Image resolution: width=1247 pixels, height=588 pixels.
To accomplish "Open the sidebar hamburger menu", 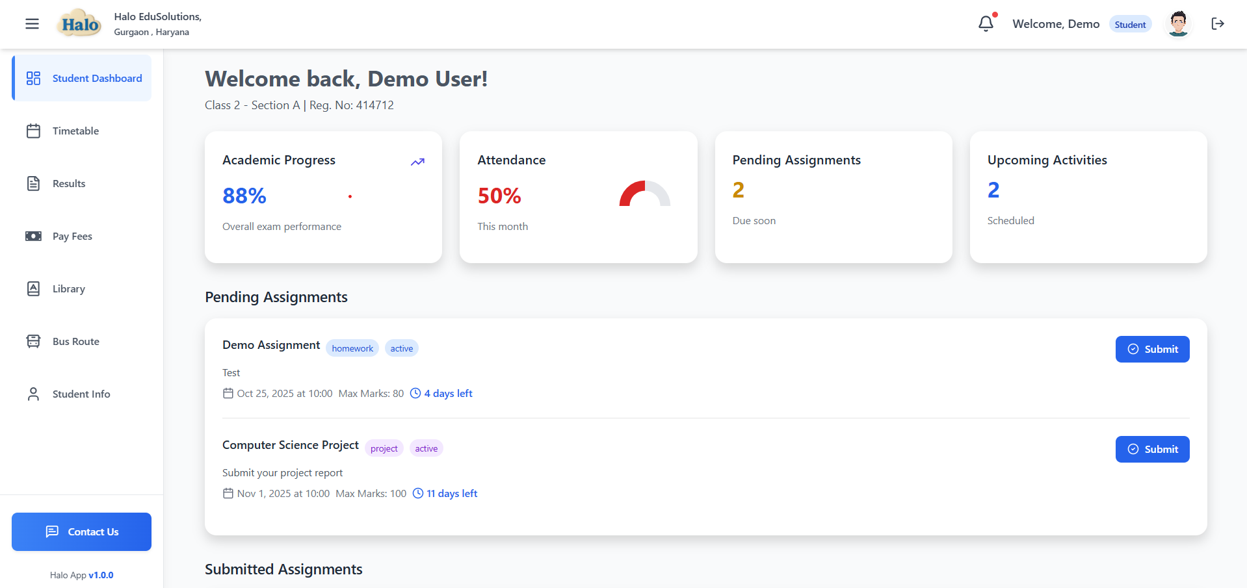I will point(31,23).
